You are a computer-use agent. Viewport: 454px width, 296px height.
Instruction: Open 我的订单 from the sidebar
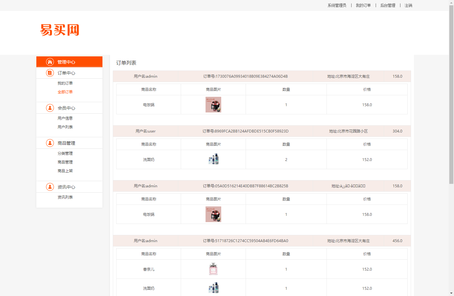[x=65, y=83]
